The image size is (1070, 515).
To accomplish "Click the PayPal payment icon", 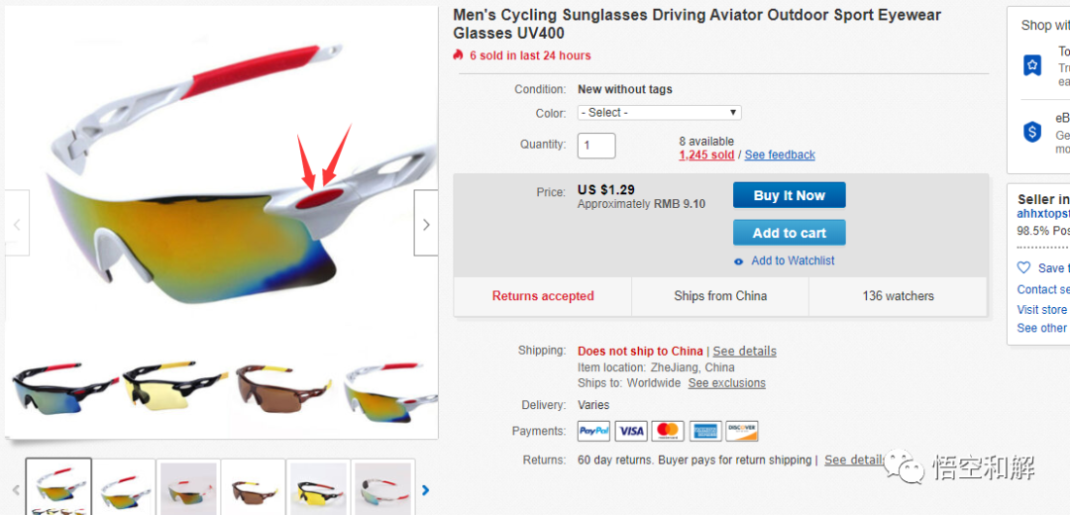I will [593, 432].
